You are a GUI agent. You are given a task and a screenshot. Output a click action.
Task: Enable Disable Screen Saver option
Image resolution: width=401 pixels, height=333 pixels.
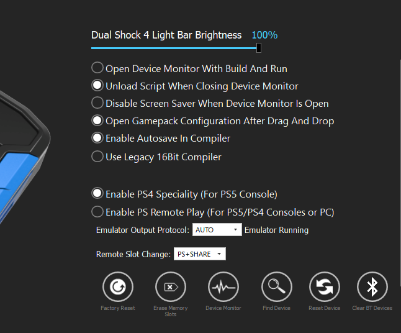point(97,103)
